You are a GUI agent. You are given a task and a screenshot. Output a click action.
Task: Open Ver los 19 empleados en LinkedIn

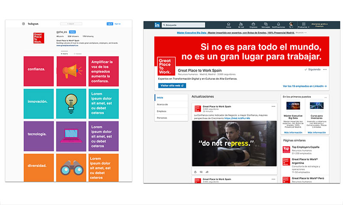click(x=305, y=86)
